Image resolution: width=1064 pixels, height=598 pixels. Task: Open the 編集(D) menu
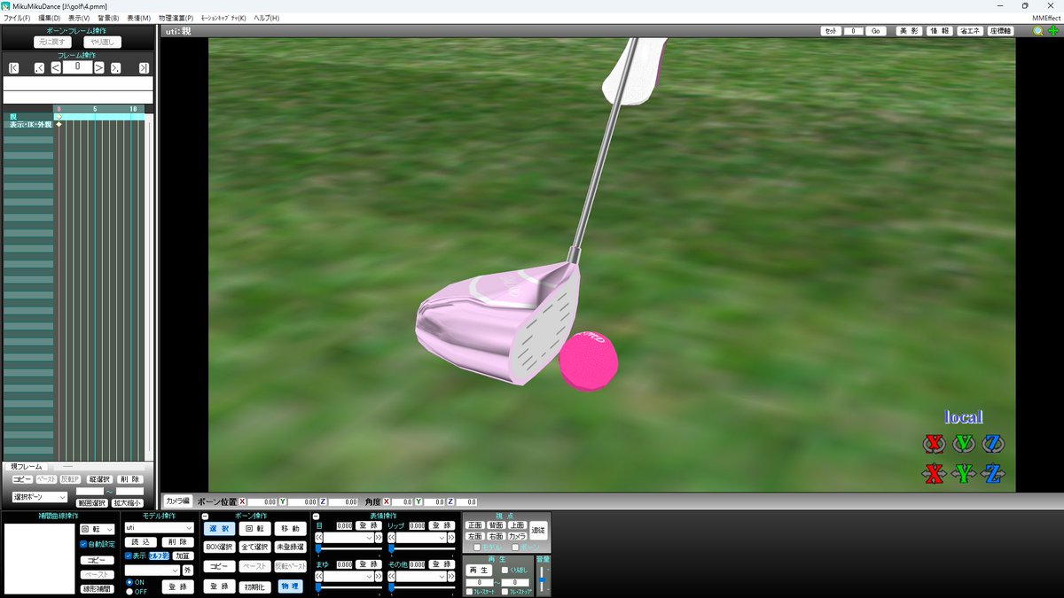tap(50, 18)
